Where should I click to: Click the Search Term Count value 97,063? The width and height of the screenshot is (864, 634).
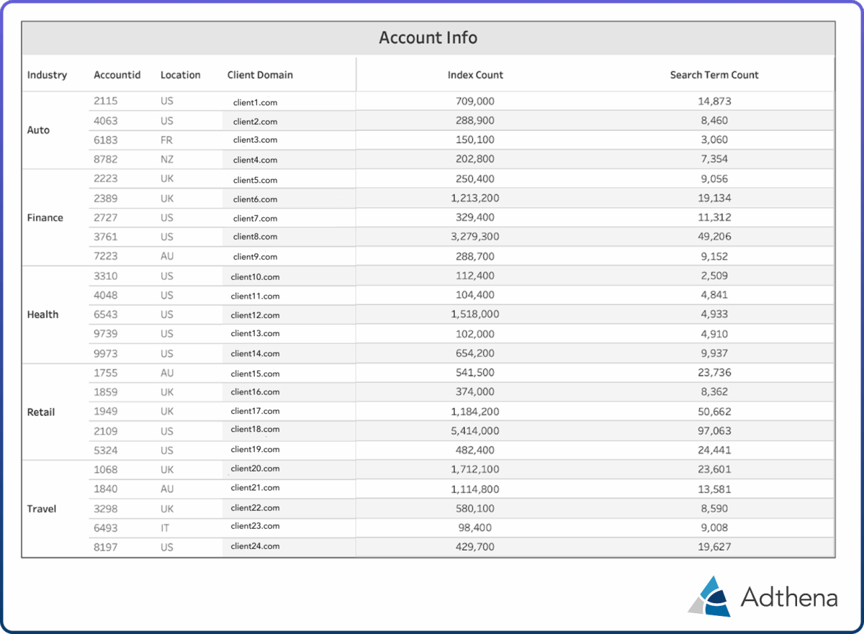(x=714, y=430)
